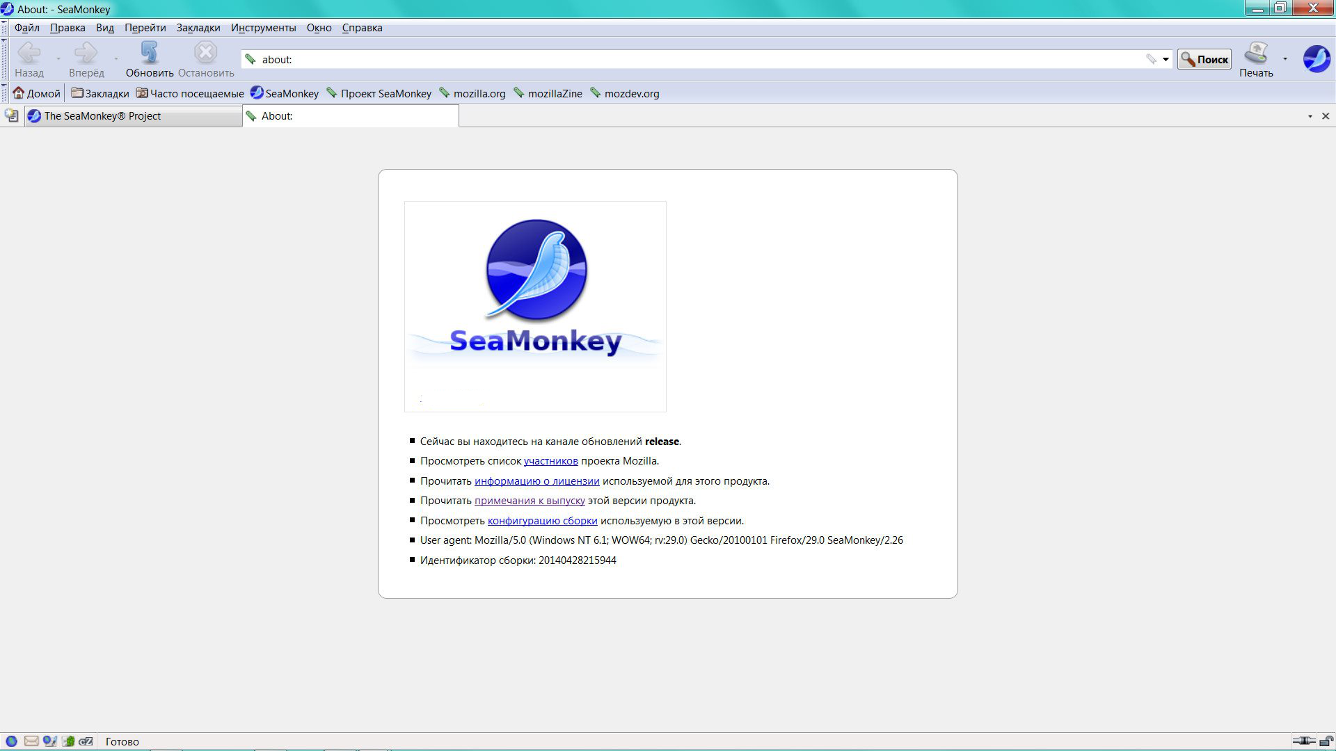
Task: Click the page icon left of the about: URL
Action: coord(250,59)
